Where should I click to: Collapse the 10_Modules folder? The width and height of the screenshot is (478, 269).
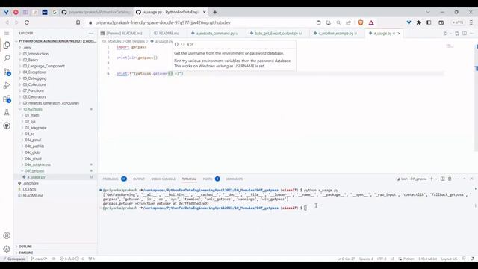click(x=33, y=109)
